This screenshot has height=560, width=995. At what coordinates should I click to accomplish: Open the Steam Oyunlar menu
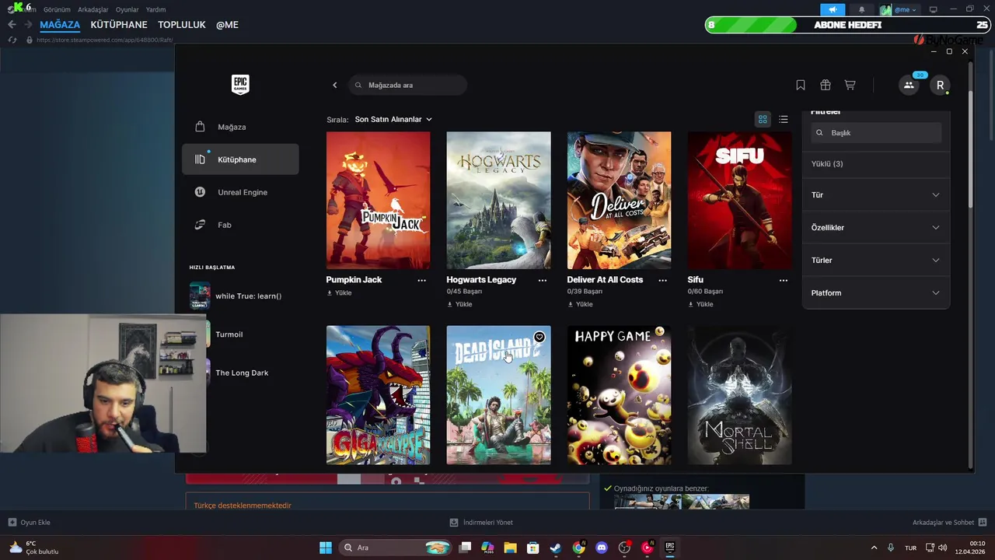pos(127,9)
